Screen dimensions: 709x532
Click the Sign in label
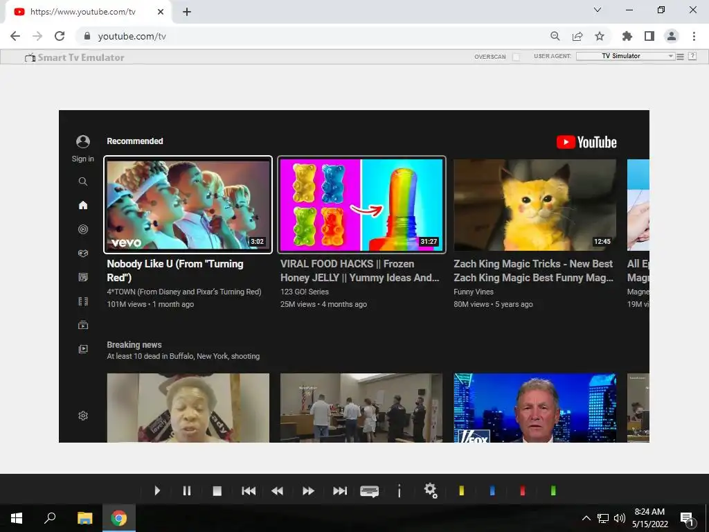[x=83, y=159]
